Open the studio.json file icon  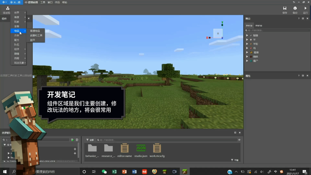(x=141, y=148)
